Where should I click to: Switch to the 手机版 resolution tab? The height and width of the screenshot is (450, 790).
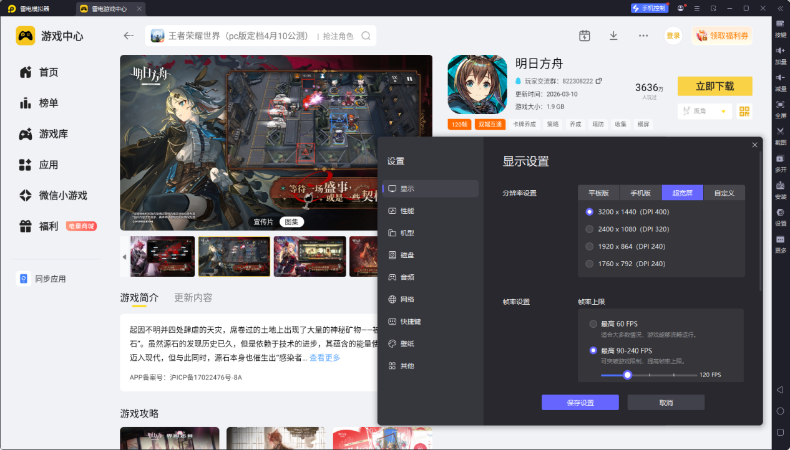(x=640, y=193)
